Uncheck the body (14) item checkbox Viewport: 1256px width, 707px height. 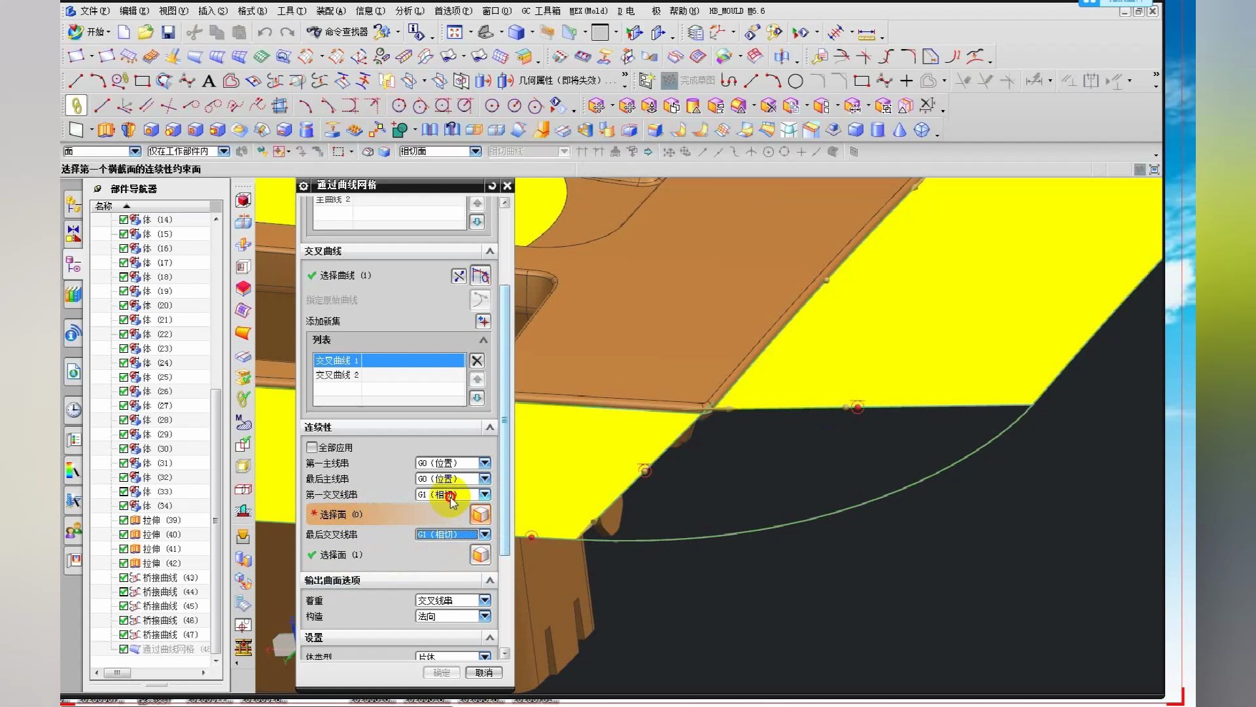tap(124, 220)
